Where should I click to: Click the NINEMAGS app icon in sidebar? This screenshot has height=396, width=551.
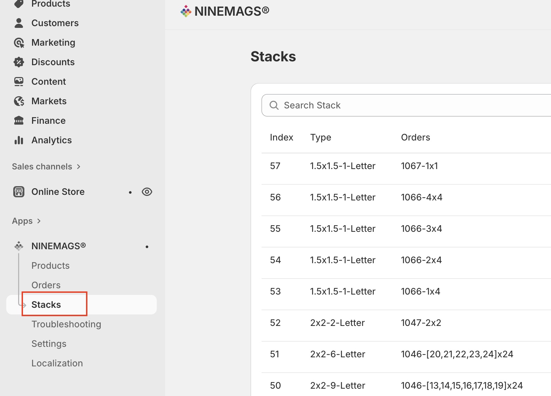click(x=19, y=246)
